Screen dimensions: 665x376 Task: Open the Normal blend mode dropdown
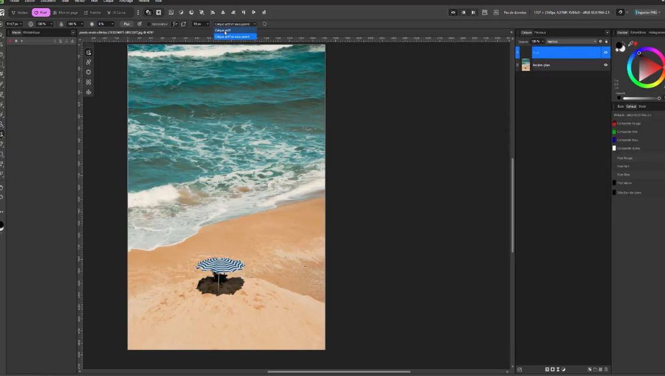571,41
